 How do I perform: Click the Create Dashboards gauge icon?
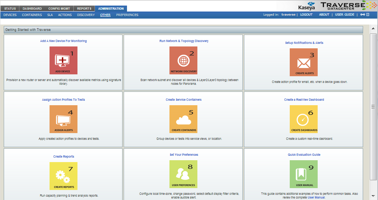304,119
